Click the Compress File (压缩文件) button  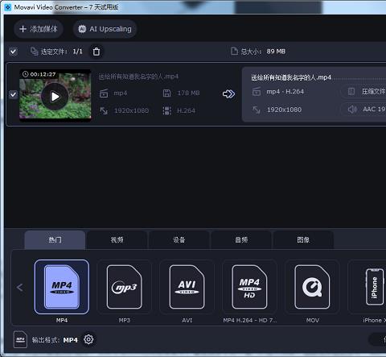coord(363,92)
